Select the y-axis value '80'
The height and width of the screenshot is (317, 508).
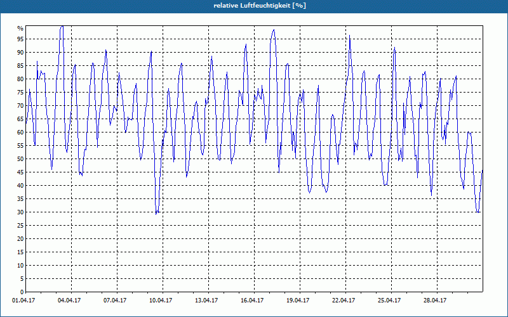point(20,79)
